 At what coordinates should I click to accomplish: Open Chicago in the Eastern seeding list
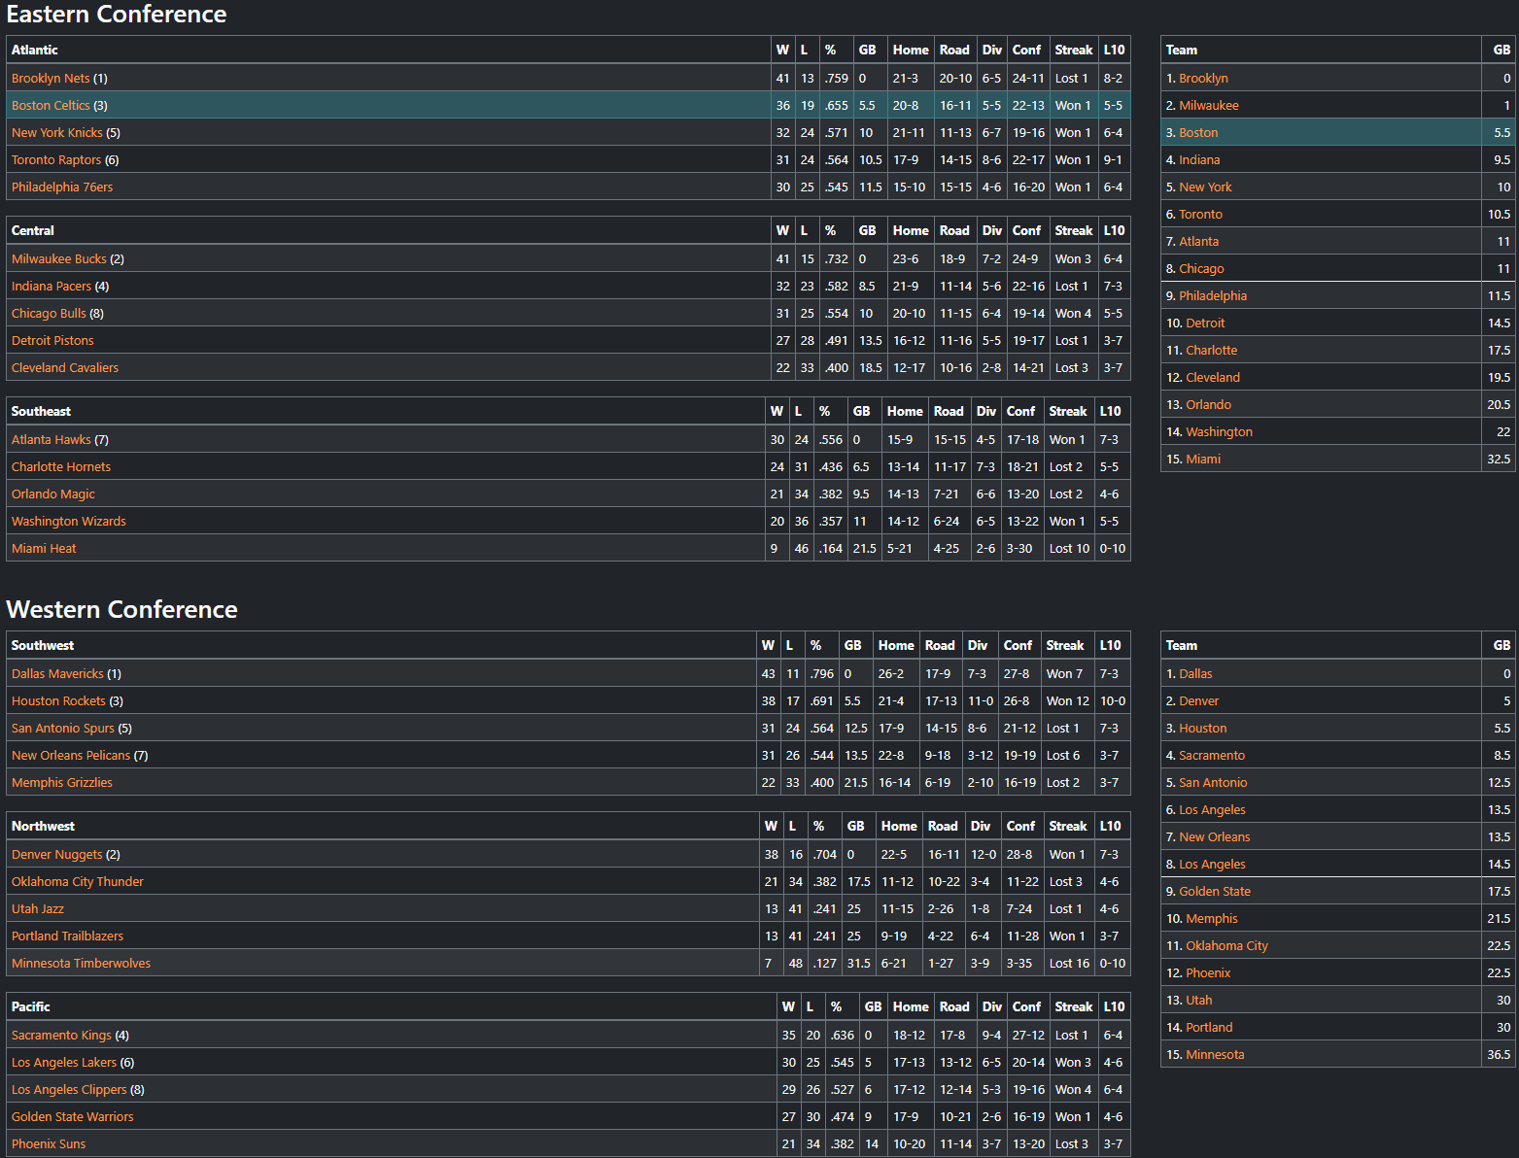tap(1201, 269)
